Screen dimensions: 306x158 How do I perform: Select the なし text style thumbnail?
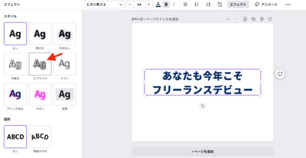[x=15, y=34]
